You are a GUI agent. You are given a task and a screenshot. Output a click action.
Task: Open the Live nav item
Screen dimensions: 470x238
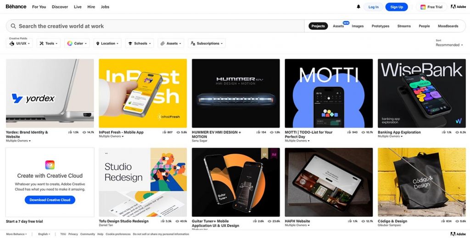78,7
